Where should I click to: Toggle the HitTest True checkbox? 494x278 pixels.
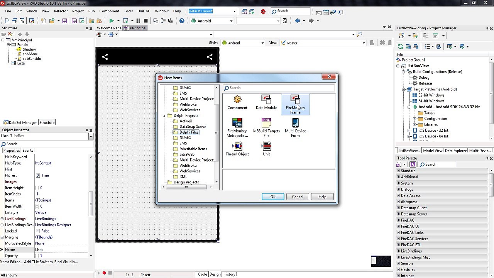pos(38,176)
